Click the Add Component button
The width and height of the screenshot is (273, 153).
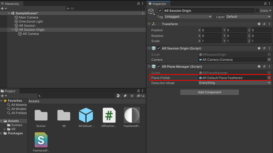(x=209, y=92)
